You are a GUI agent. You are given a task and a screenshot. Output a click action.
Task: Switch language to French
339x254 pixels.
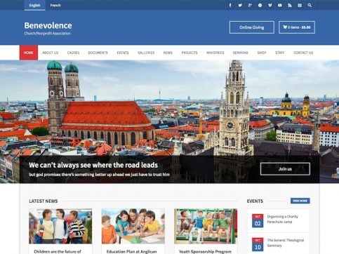click(55, 5)
